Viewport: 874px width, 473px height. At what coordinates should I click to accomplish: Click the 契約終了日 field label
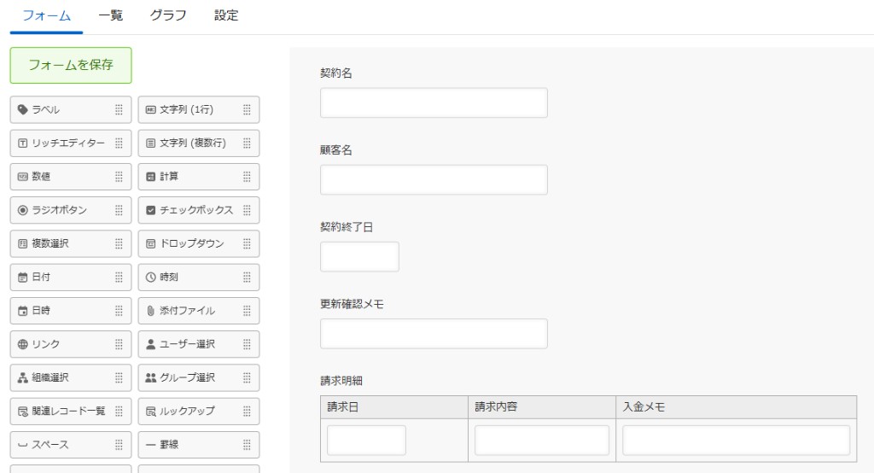coord(347,227)
